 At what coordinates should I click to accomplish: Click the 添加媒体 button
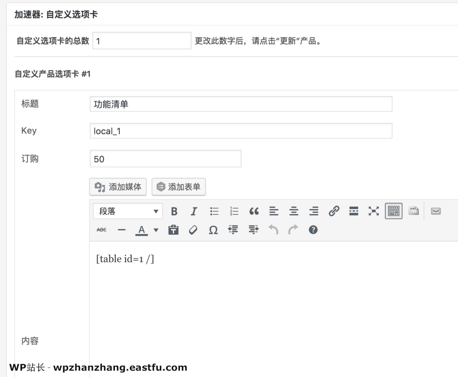118,187
